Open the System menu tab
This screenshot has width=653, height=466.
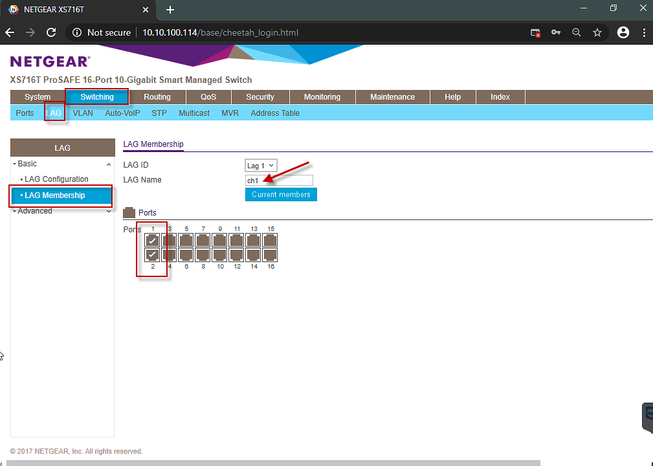pyautogui.click(x=38, y=97)
